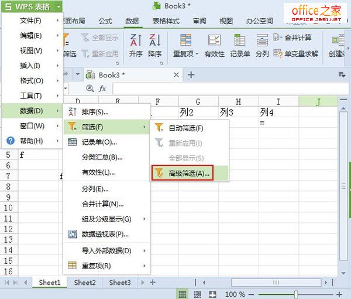This screenshot has width=351, height=299.
Task: Click the new document tab plus button
Action: [191, 74]
